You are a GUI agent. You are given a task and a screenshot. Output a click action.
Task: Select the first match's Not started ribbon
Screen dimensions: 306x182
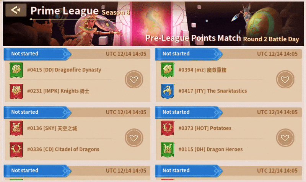tap(37, 54)
